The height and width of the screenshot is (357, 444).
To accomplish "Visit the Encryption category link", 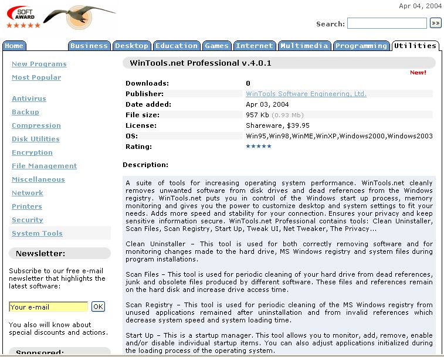I will pos(32,152).
